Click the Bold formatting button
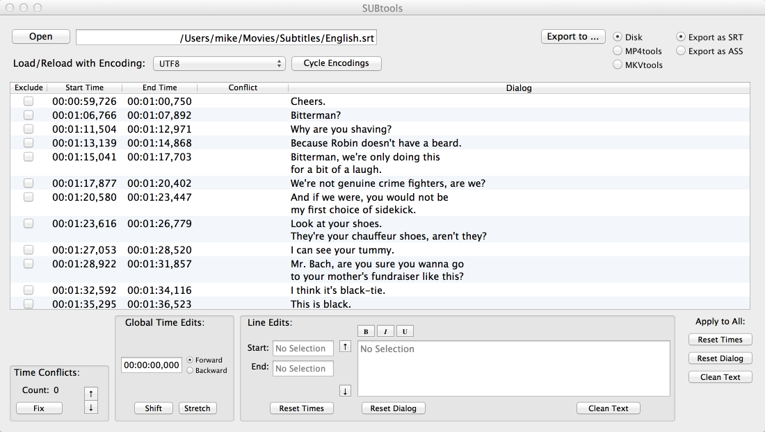This screenshot has width=765, height=432. point(366,331)
